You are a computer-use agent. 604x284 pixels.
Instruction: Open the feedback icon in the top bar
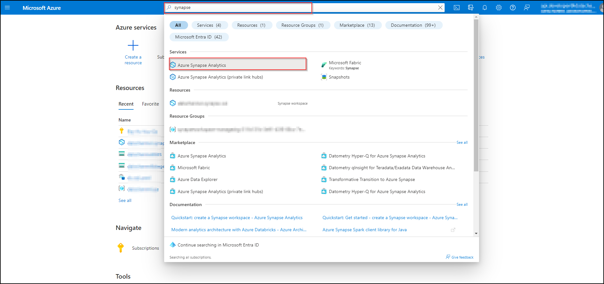click(527, 8)
